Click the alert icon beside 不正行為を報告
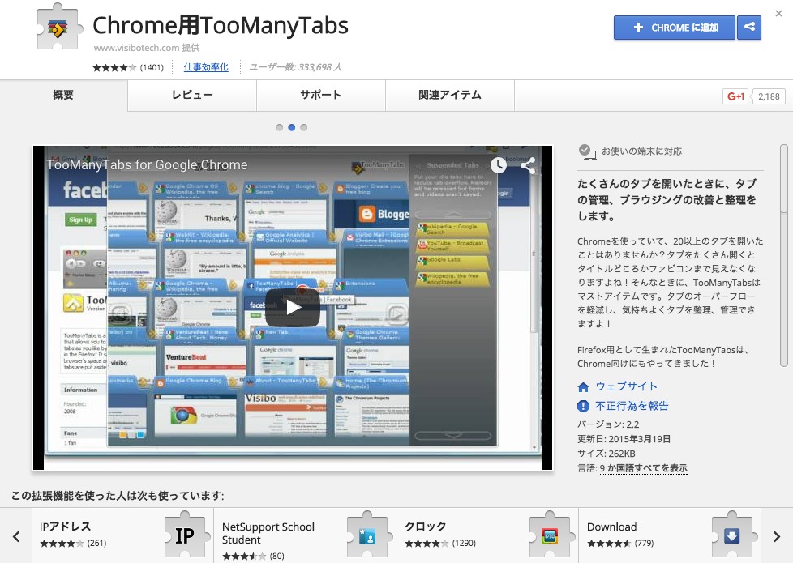793x563 pixels. pos(583,406)
